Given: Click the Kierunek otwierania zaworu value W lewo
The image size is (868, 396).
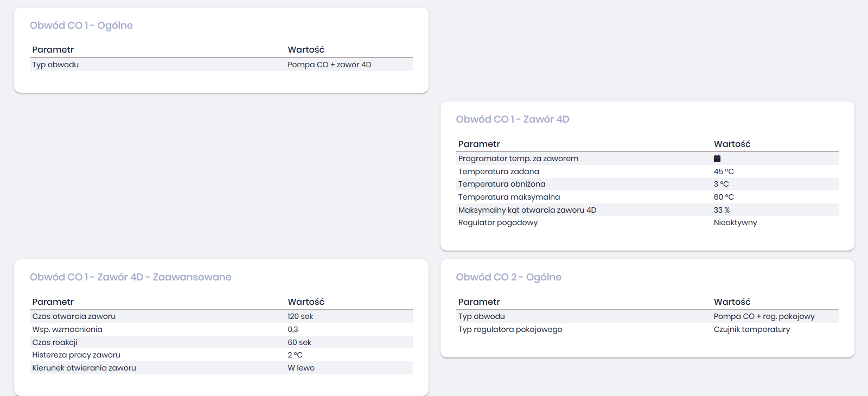Looking at the screenshot, I should tap(301, 368).
